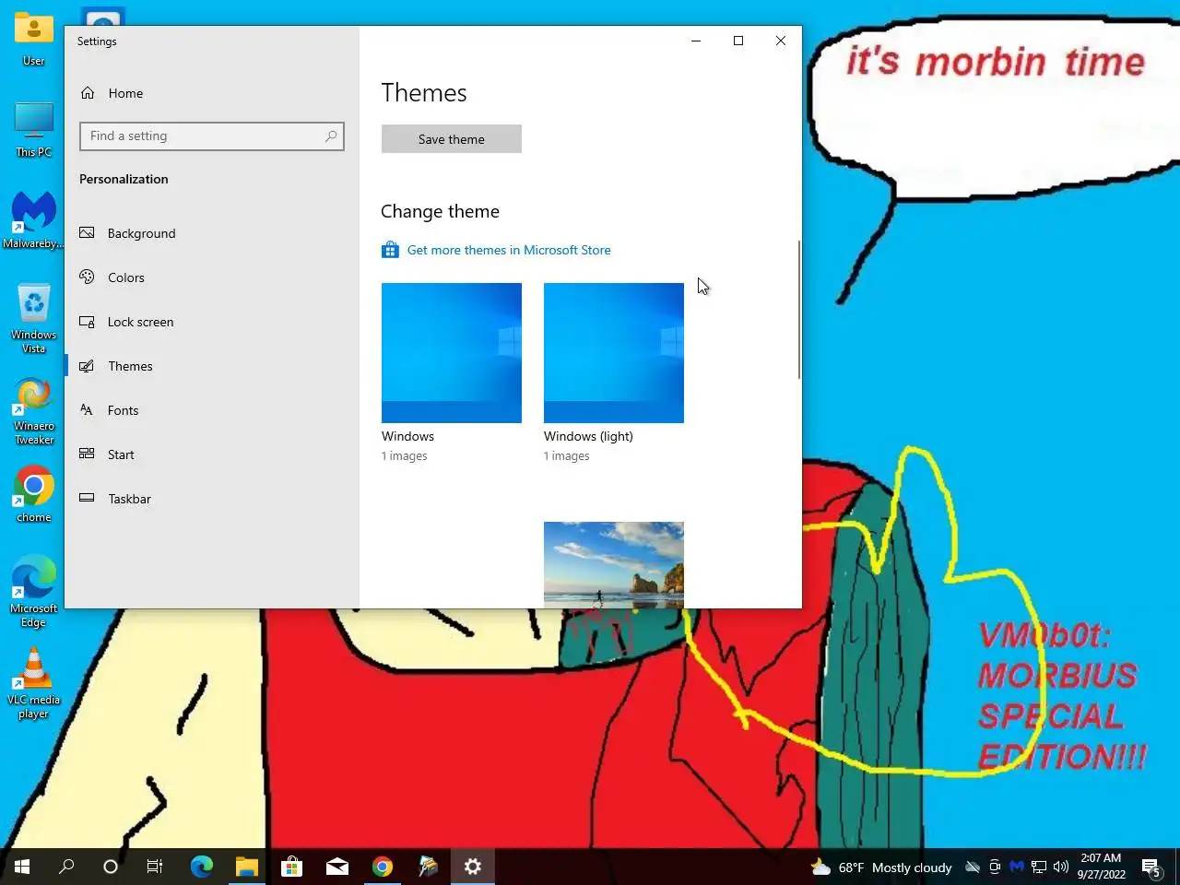
Task: Apply the Windows theme thumbnail
Action: pyautogui.click(x=451, y=353)
